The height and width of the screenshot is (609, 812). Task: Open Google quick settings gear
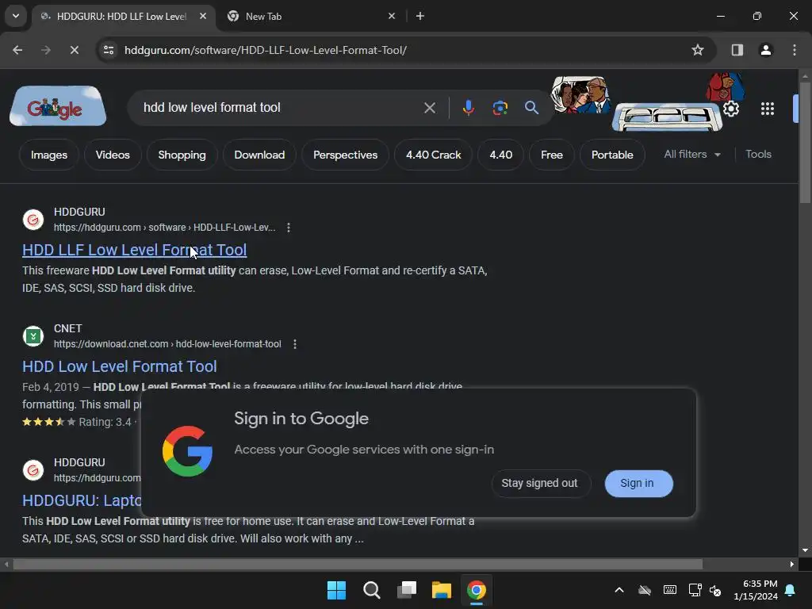point(730,109)
